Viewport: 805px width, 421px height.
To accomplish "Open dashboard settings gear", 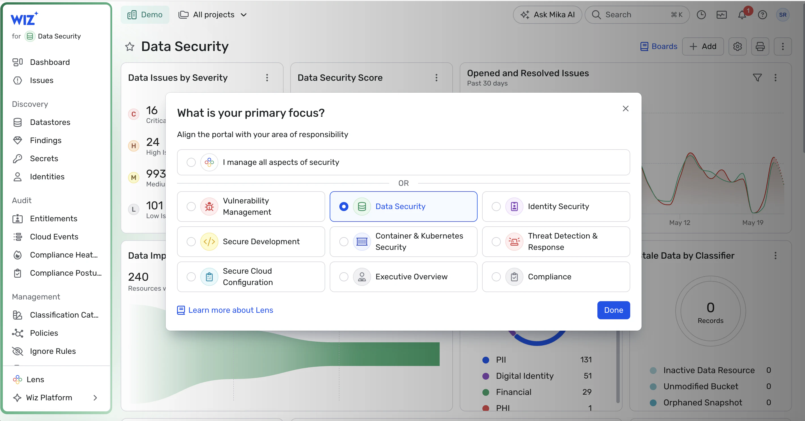I will pos(738,46).
